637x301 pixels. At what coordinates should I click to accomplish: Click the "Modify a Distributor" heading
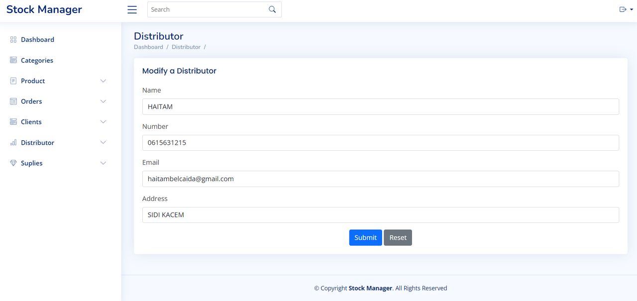pos(179,71)
